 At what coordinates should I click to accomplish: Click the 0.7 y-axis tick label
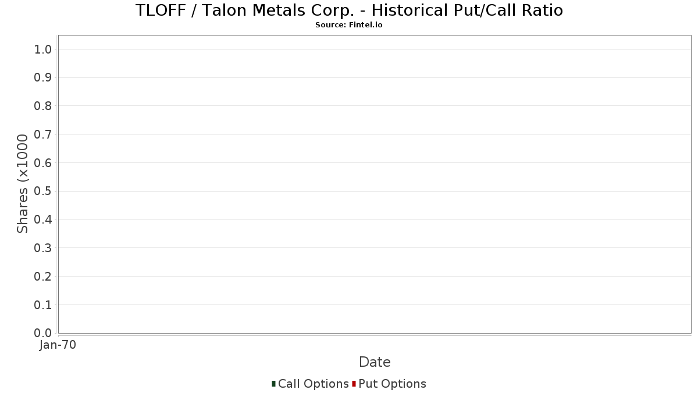pos(43,134)
